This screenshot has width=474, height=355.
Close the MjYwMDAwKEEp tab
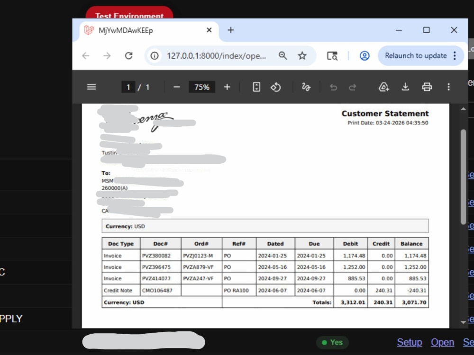click(209, 30)
